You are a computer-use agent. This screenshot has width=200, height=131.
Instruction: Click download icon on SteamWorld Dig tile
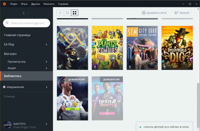165,67
